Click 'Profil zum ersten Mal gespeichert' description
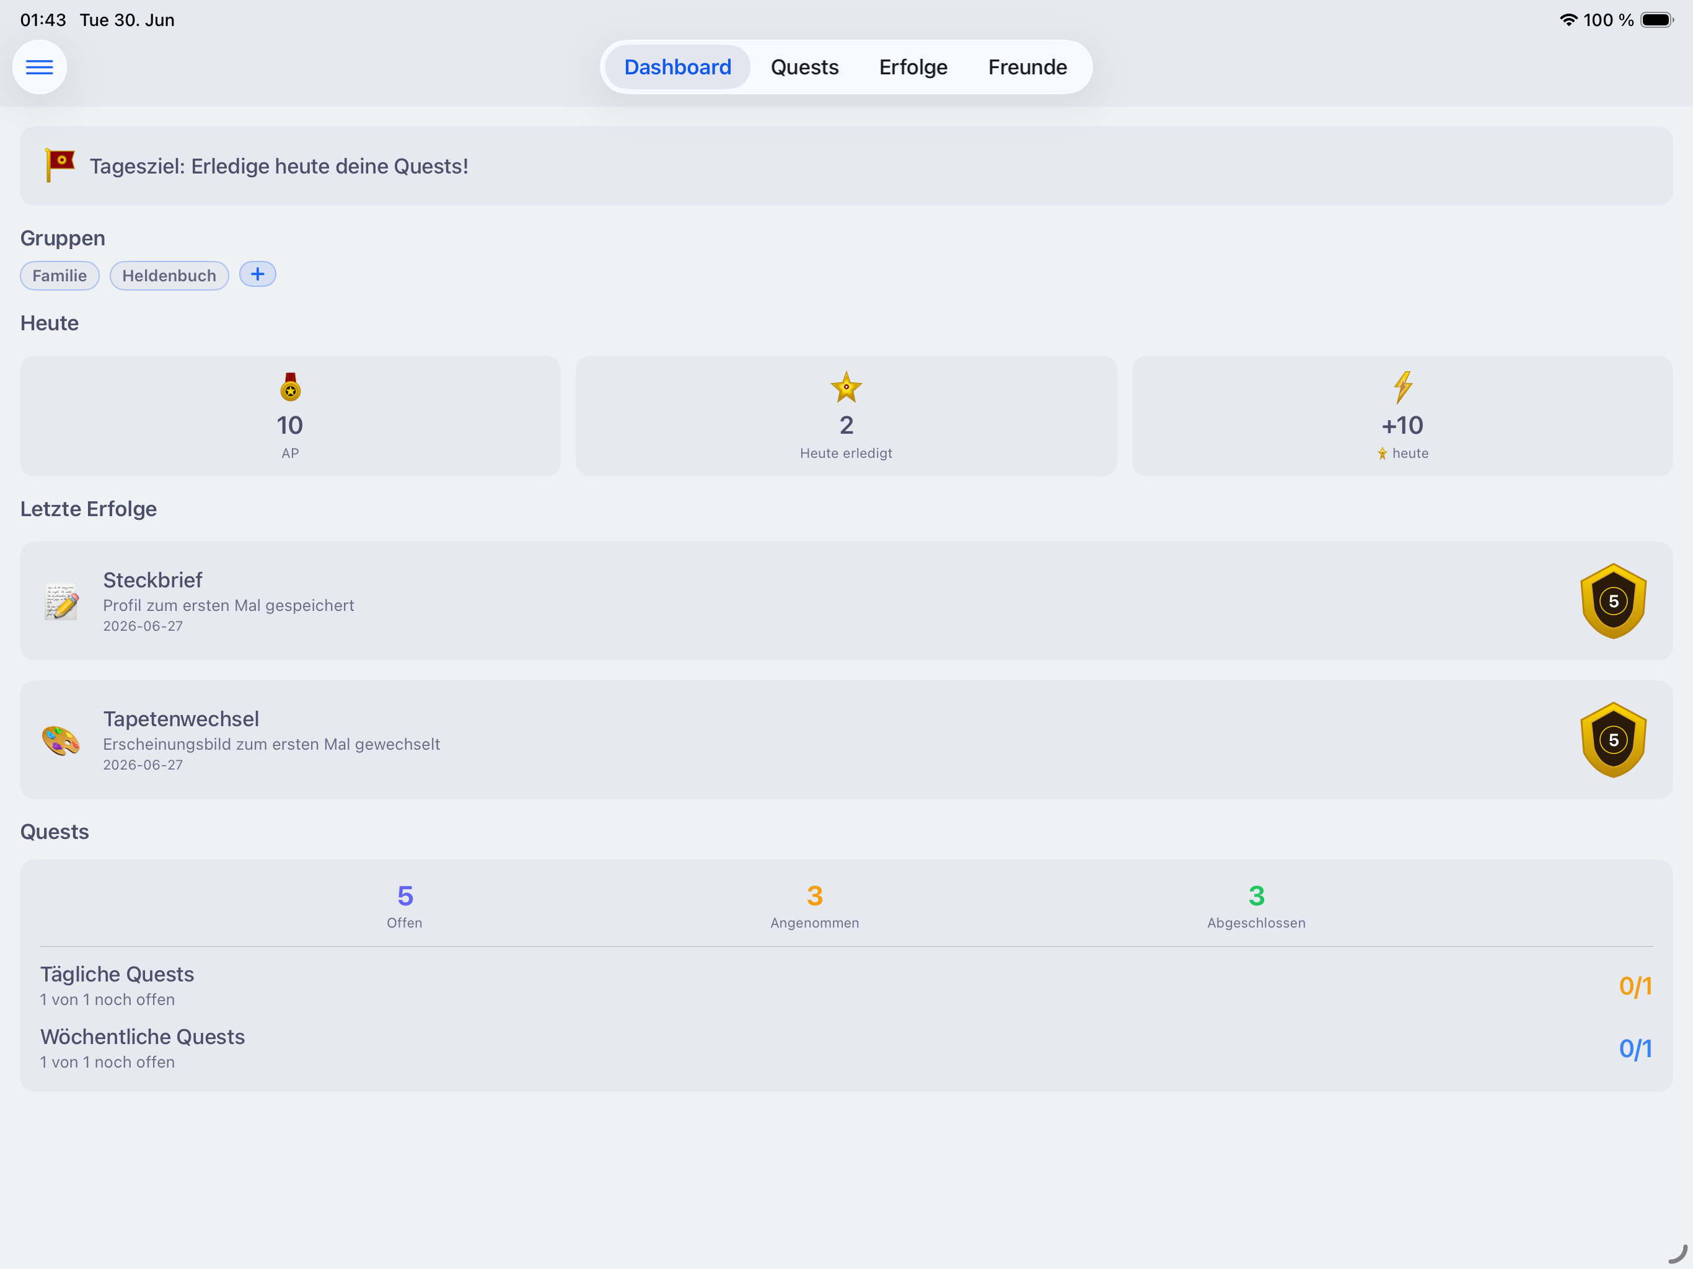 (x=228, y=605)
